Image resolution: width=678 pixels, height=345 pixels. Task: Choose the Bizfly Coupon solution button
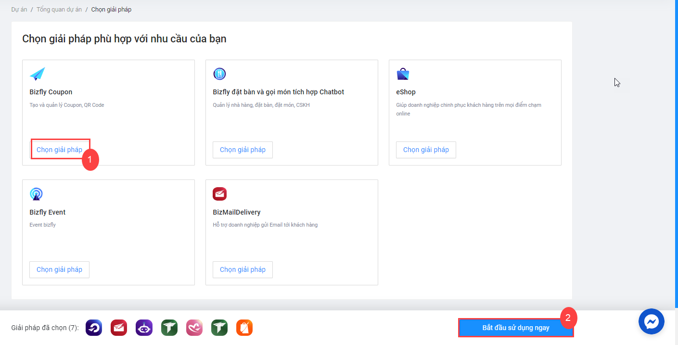click(60, 150)
